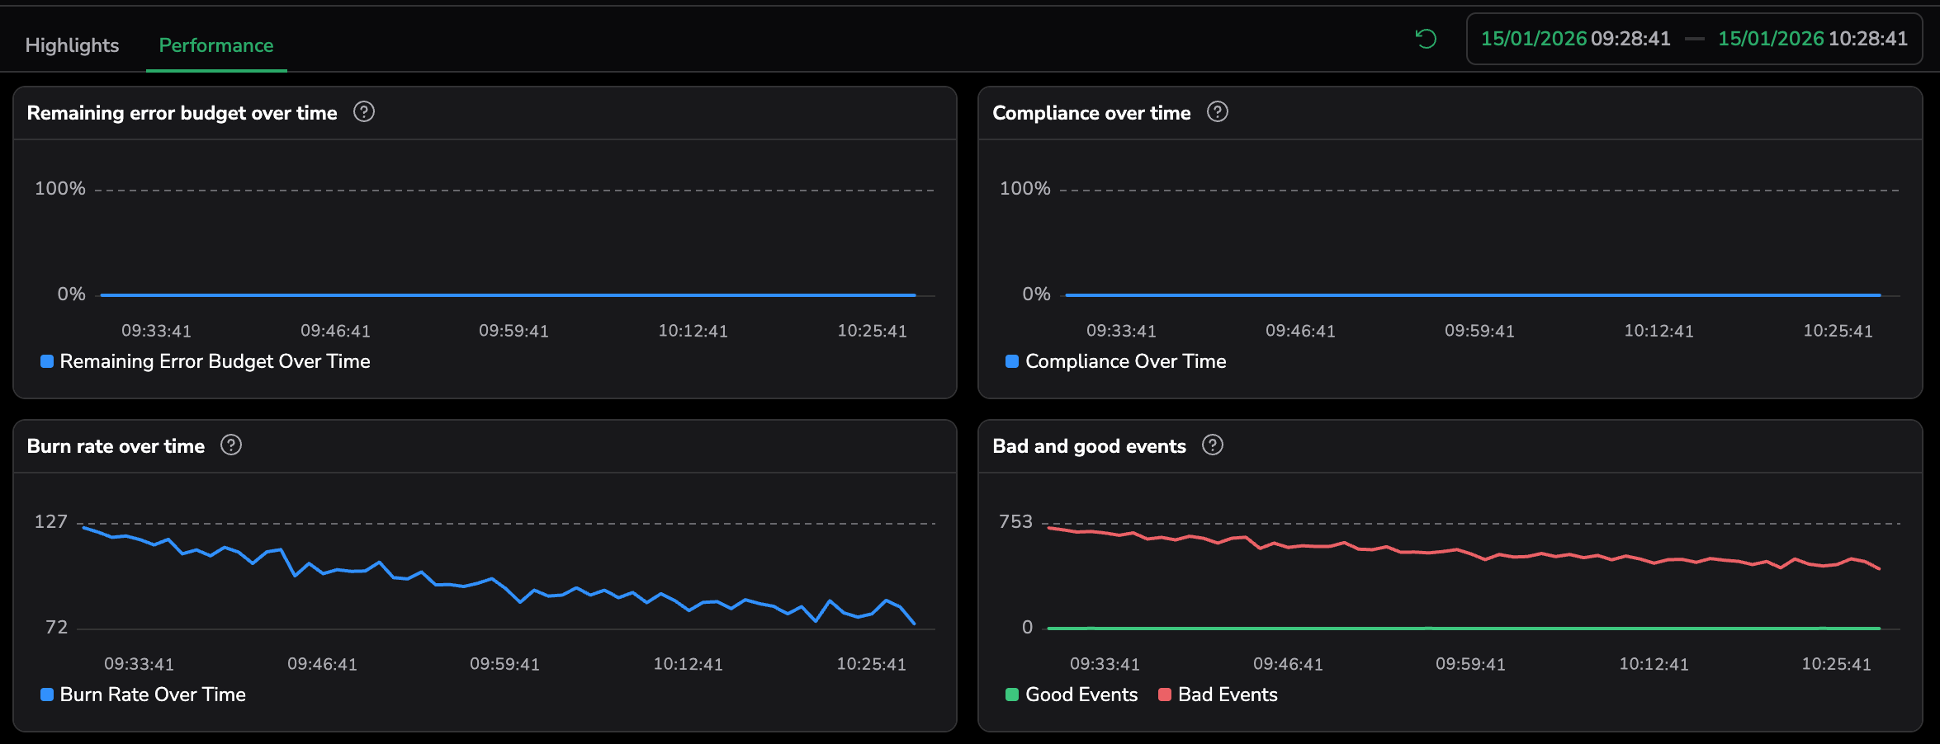
Task: Select the Performance tab
Action: 215,45
